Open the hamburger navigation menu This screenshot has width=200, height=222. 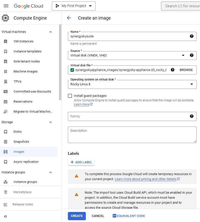coord(6,6)
